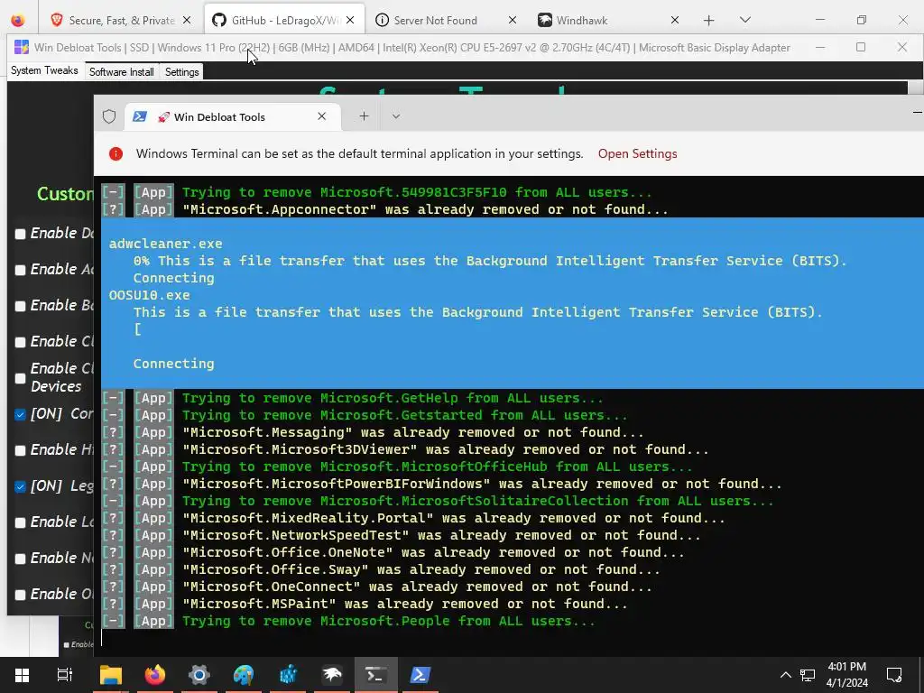
Task: Open the gear Settings app on taskbar
Action: point(199,675)
